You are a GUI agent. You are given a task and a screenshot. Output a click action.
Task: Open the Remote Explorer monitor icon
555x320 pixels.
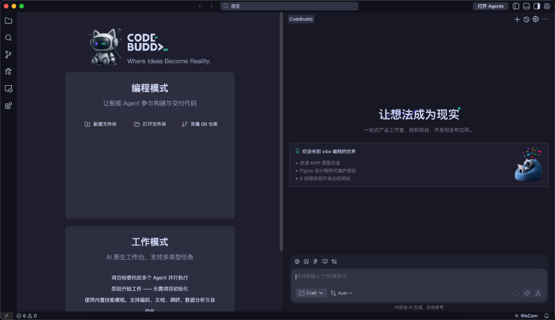pos(8,89)
